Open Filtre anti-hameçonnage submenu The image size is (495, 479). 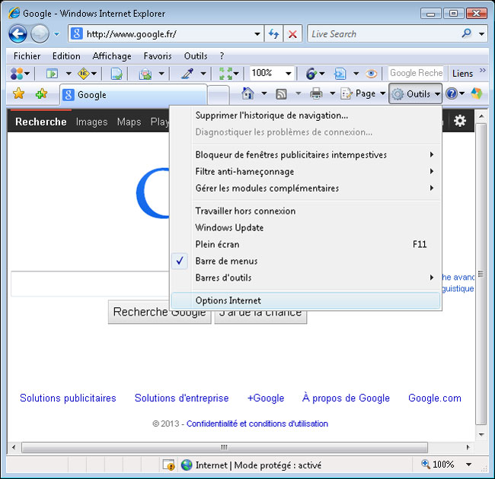coord(305,171)
